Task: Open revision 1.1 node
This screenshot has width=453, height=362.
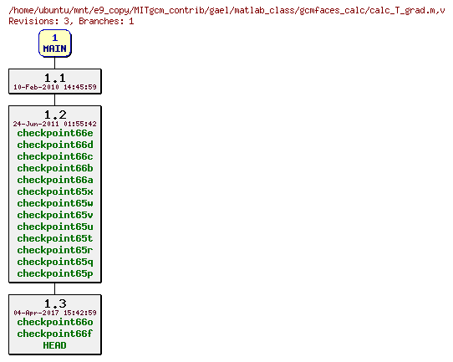Action: coord(55,81)
